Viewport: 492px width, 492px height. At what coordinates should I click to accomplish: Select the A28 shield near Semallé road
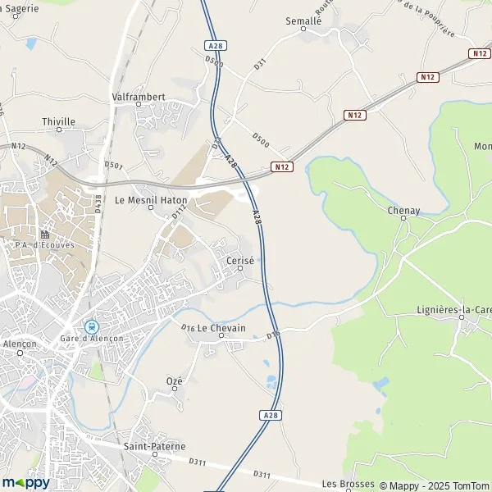pyautogui.click(x=216, y=46)
